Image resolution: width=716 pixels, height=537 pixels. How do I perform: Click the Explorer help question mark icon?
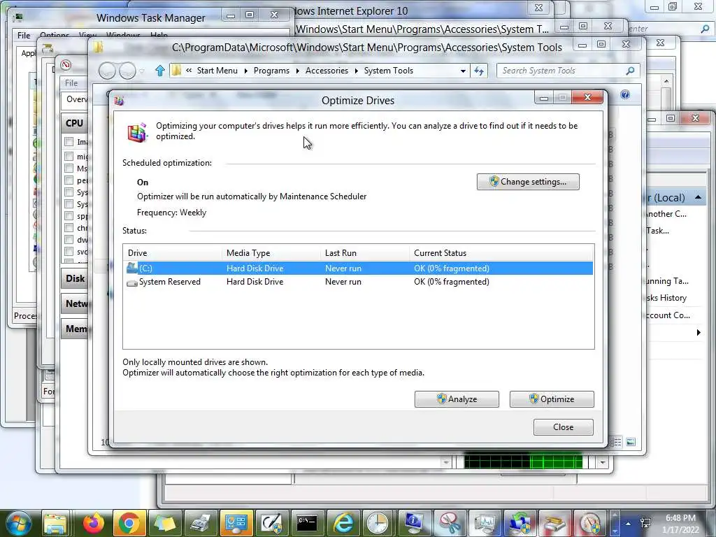click(625, 94)
